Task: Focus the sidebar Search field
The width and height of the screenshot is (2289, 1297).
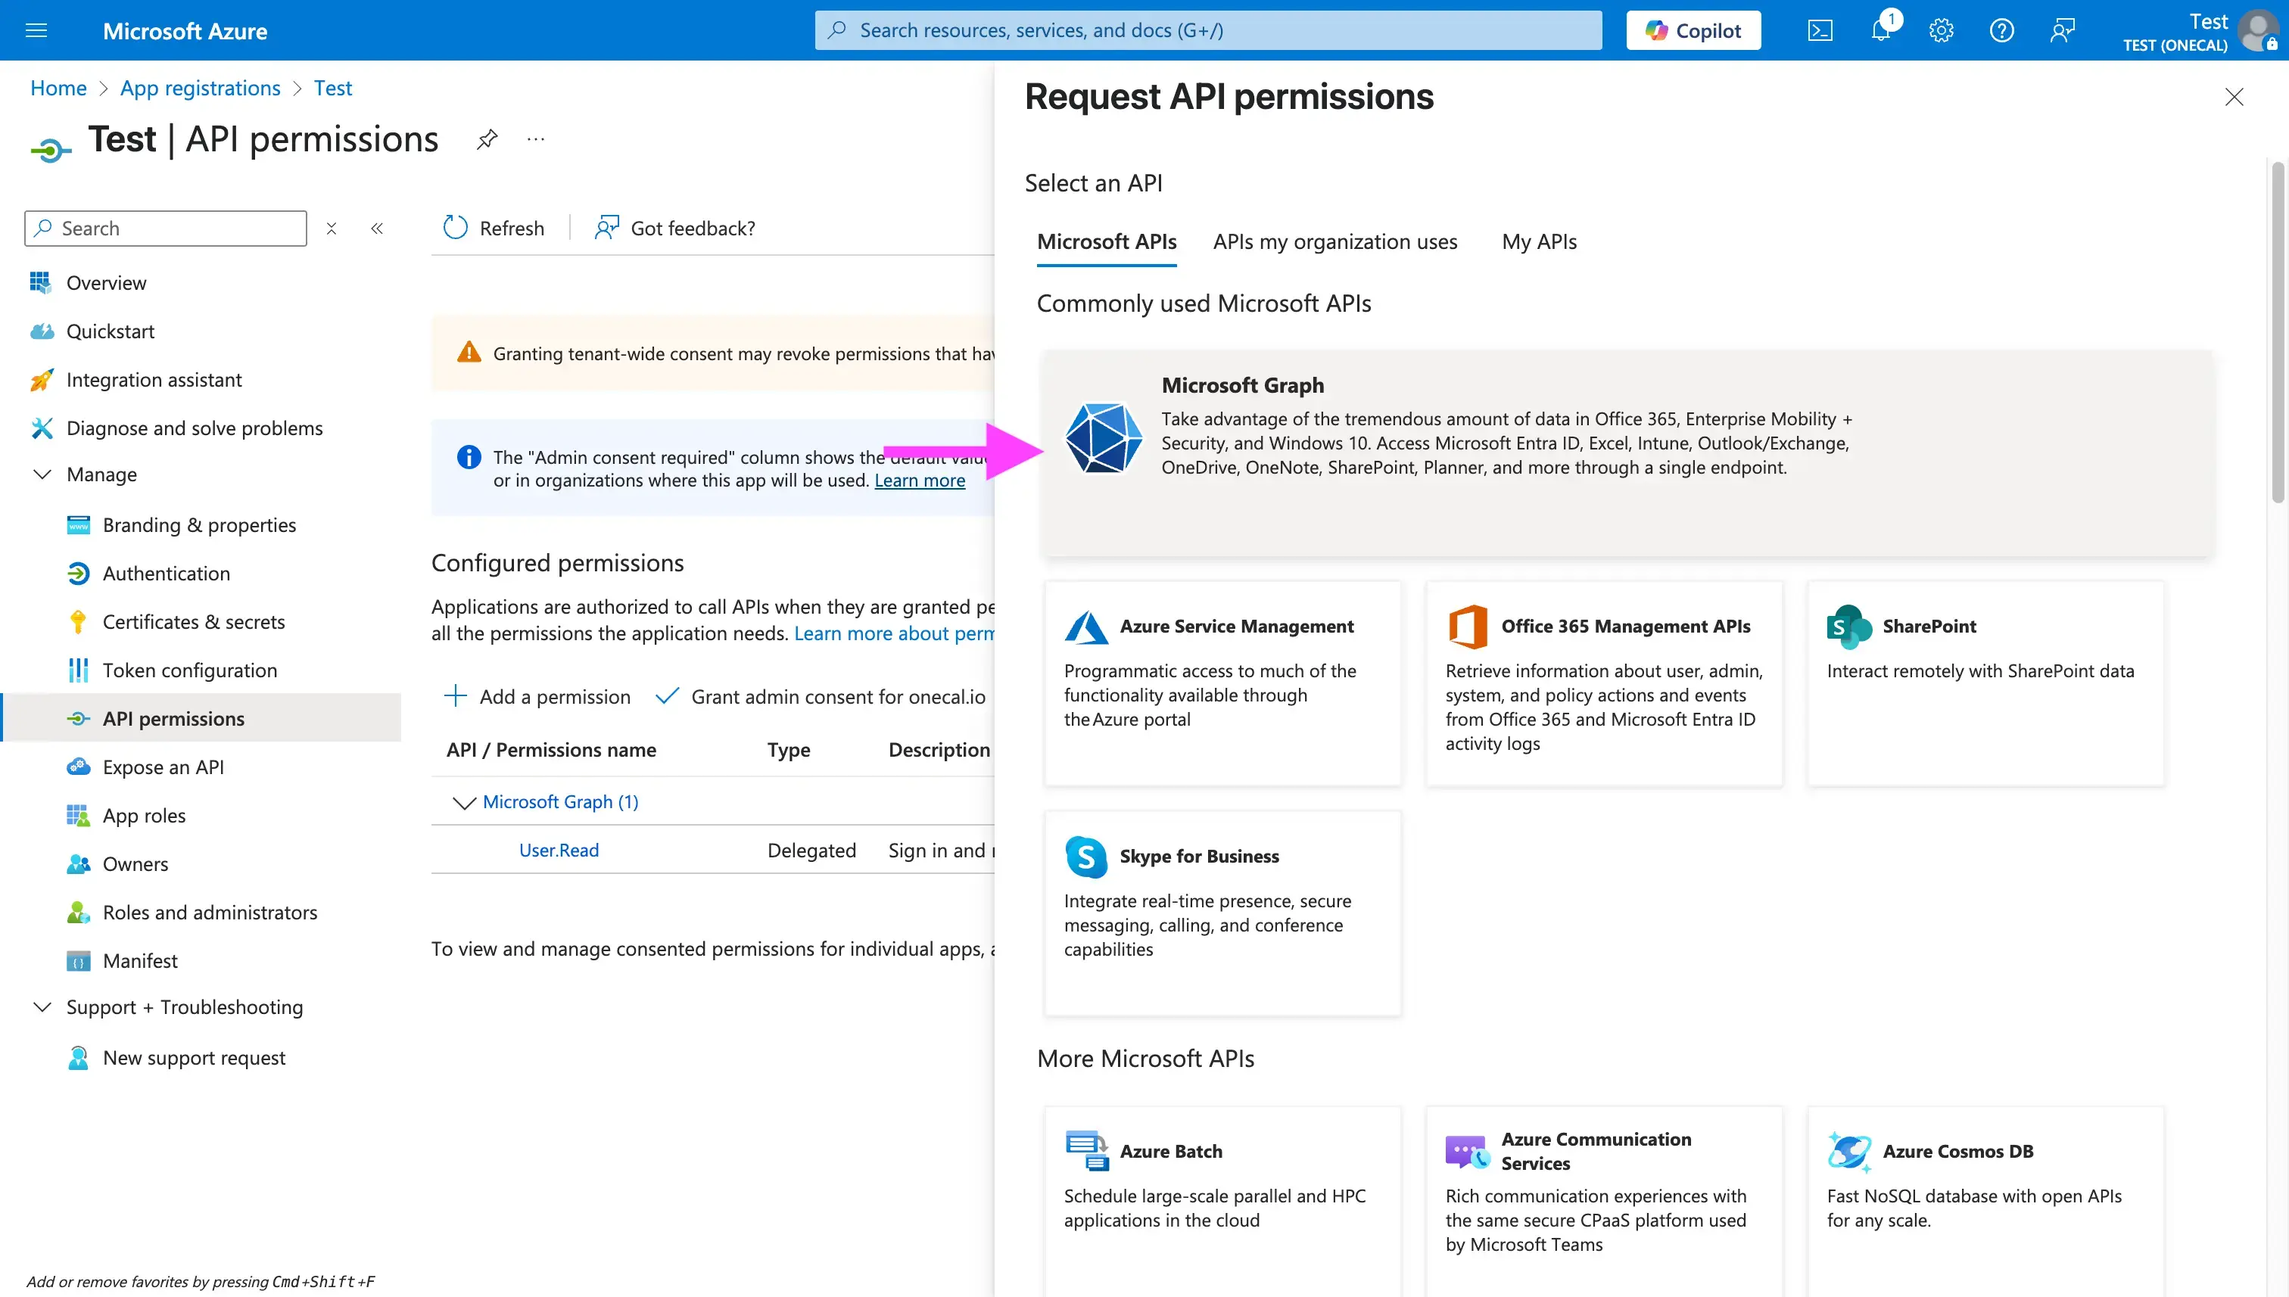Action: coord(166,228)
